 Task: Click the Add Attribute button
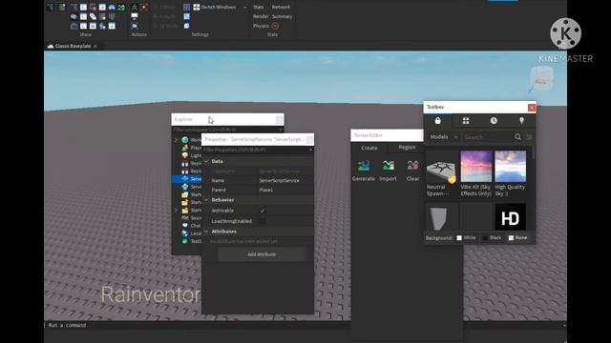point(262,254)
